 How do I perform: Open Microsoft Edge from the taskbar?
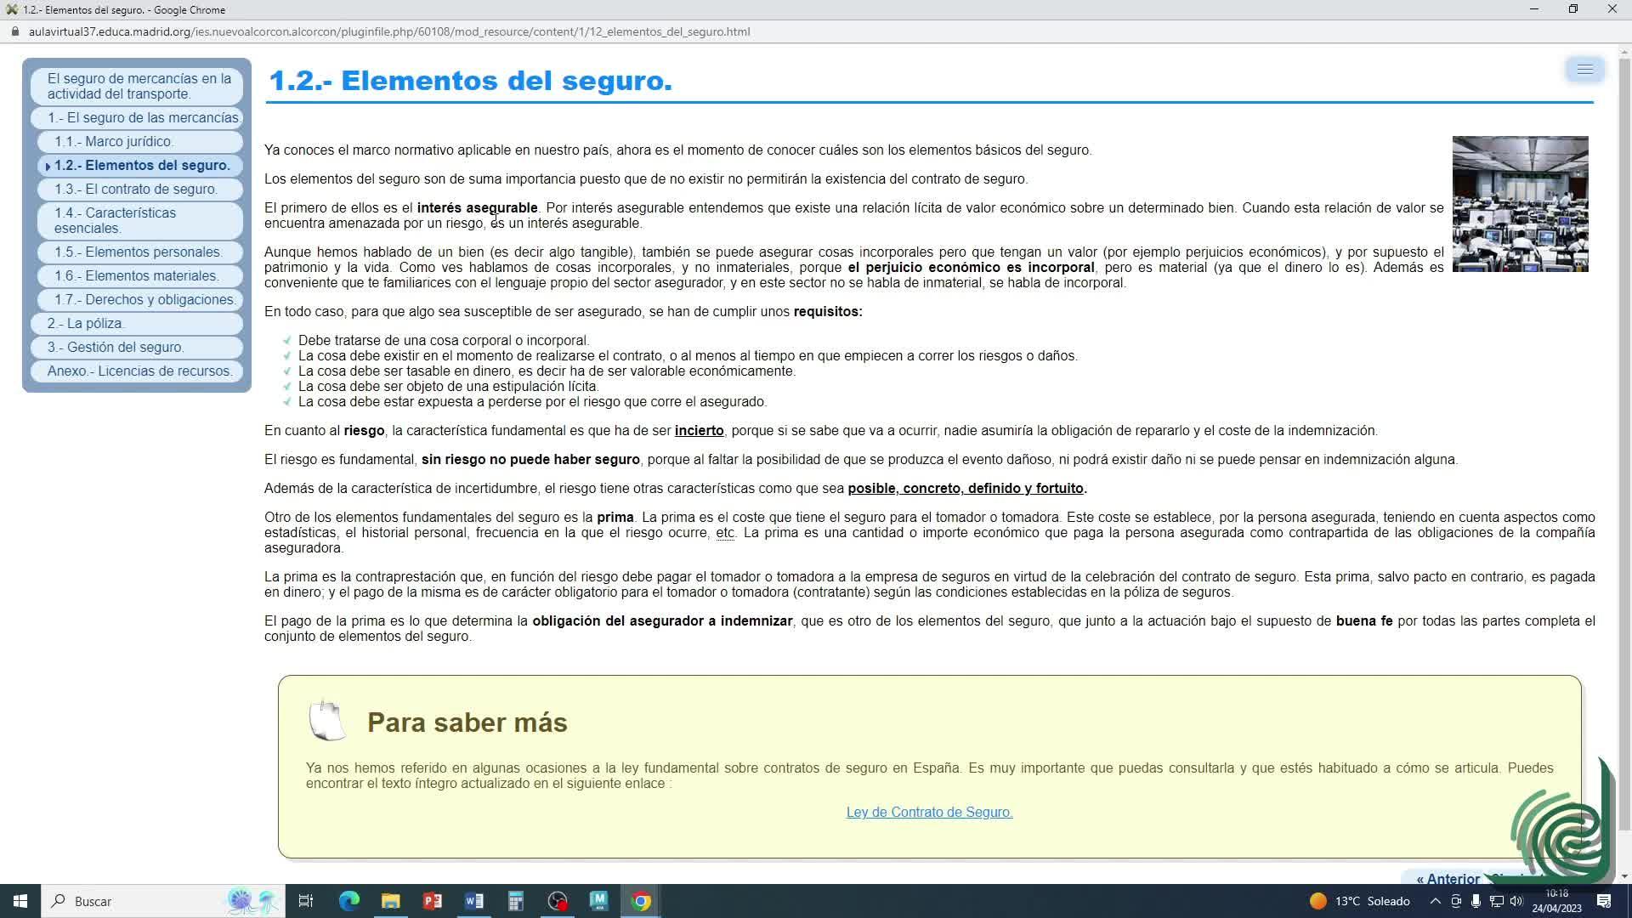coord(348,901)
